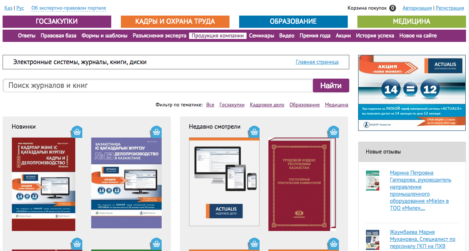Image resolution: width=469 pixels, height=251 pixels.
Task: Add ACTUALIS Кадровое дело product to cart
Action: click(254, 132)
